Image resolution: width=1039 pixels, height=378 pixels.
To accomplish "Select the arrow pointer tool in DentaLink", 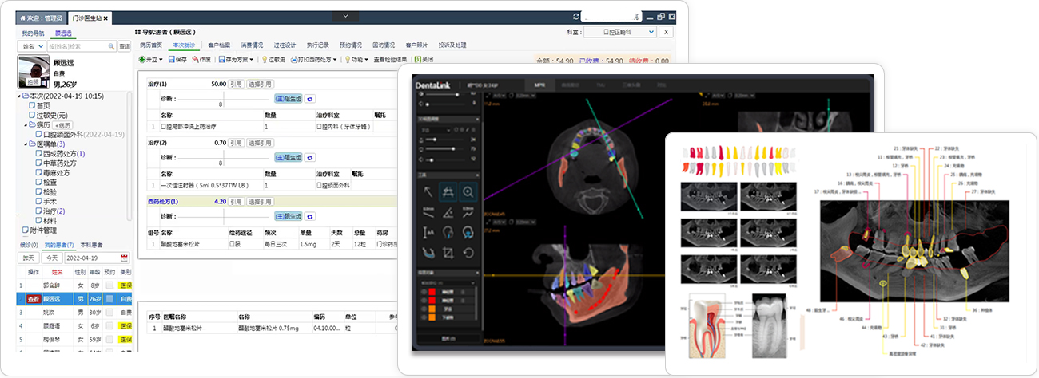I will [428, 191].
